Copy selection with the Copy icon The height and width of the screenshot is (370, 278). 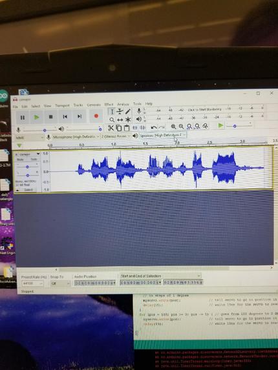click(118, 128)
